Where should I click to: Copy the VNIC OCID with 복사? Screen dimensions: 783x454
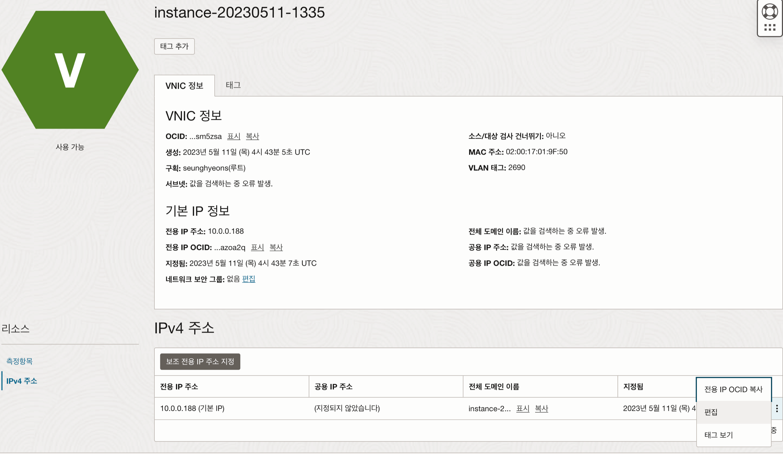coord(252,136)
